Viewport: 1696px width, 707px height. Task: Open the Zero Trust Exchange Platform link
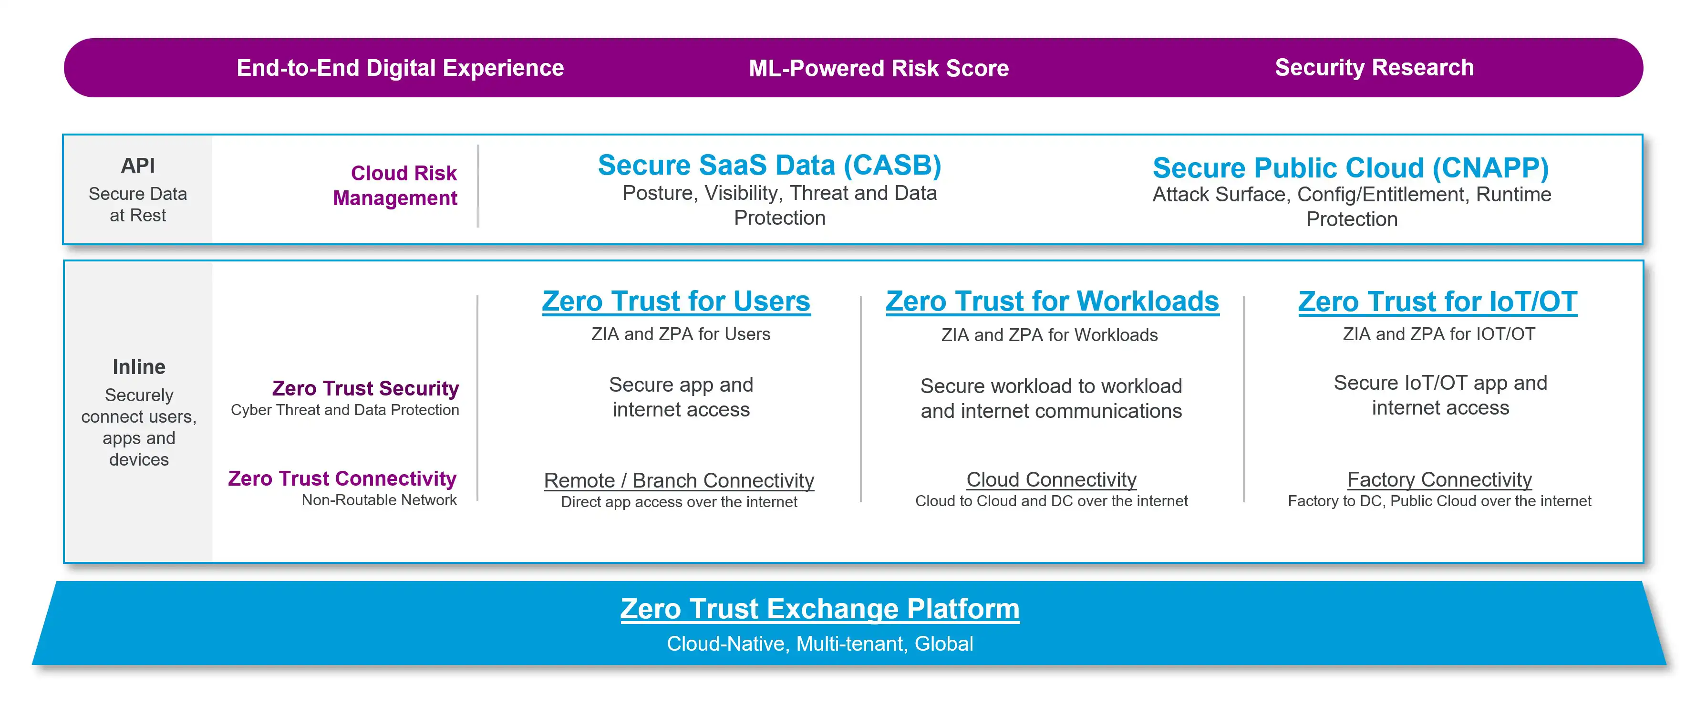tap(820, 609)
